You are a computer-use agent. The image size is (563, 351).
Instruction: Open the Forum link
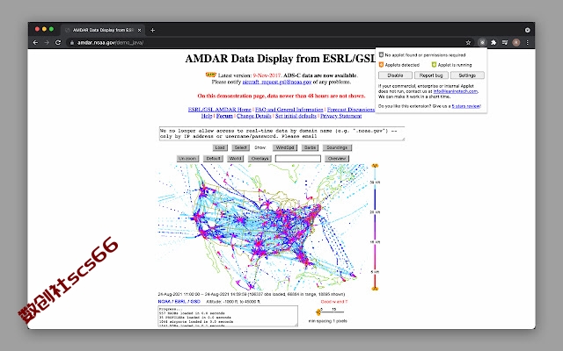pos(224,116)
